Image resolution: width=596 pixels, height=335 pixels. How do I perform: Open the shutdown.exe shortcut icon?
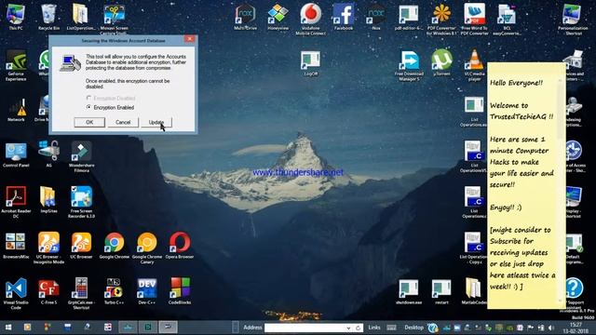(x=409, y=291)
